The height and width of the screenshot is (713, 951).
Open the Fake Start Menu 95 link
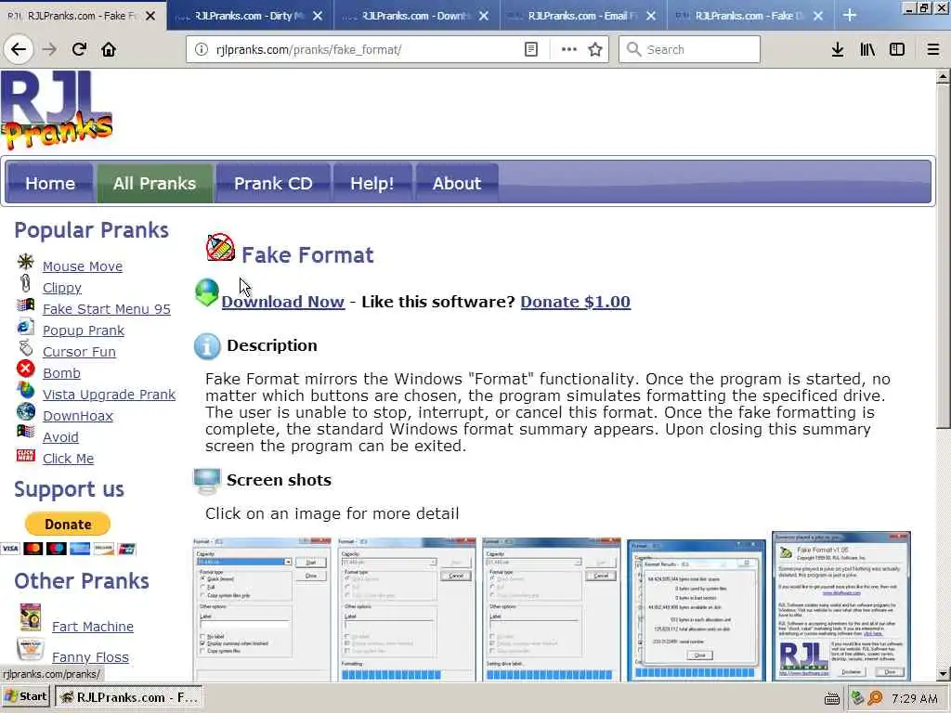(x=106, y=309)
